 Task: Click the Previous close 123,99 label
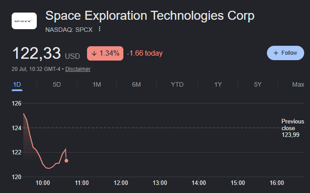[293, 128]
